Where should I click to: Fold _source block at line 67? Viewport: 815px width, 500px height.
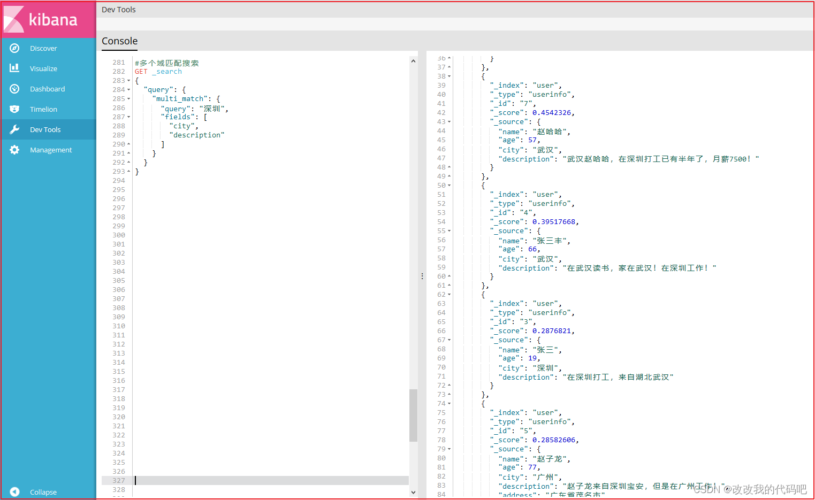(x=449, y=340)
